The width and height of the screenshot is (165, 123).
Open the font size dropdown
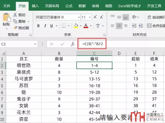pos(90,17)
